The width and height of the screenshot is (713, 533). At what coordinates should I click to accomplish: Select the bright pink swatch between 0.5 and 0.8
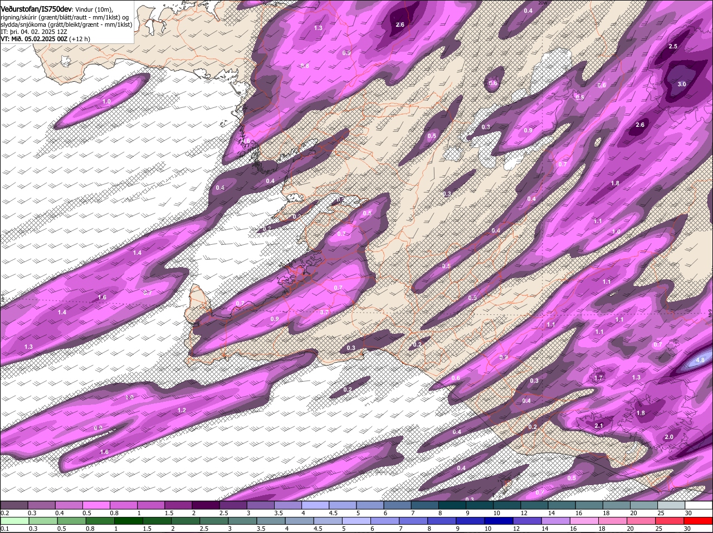[x=96, y=505]
